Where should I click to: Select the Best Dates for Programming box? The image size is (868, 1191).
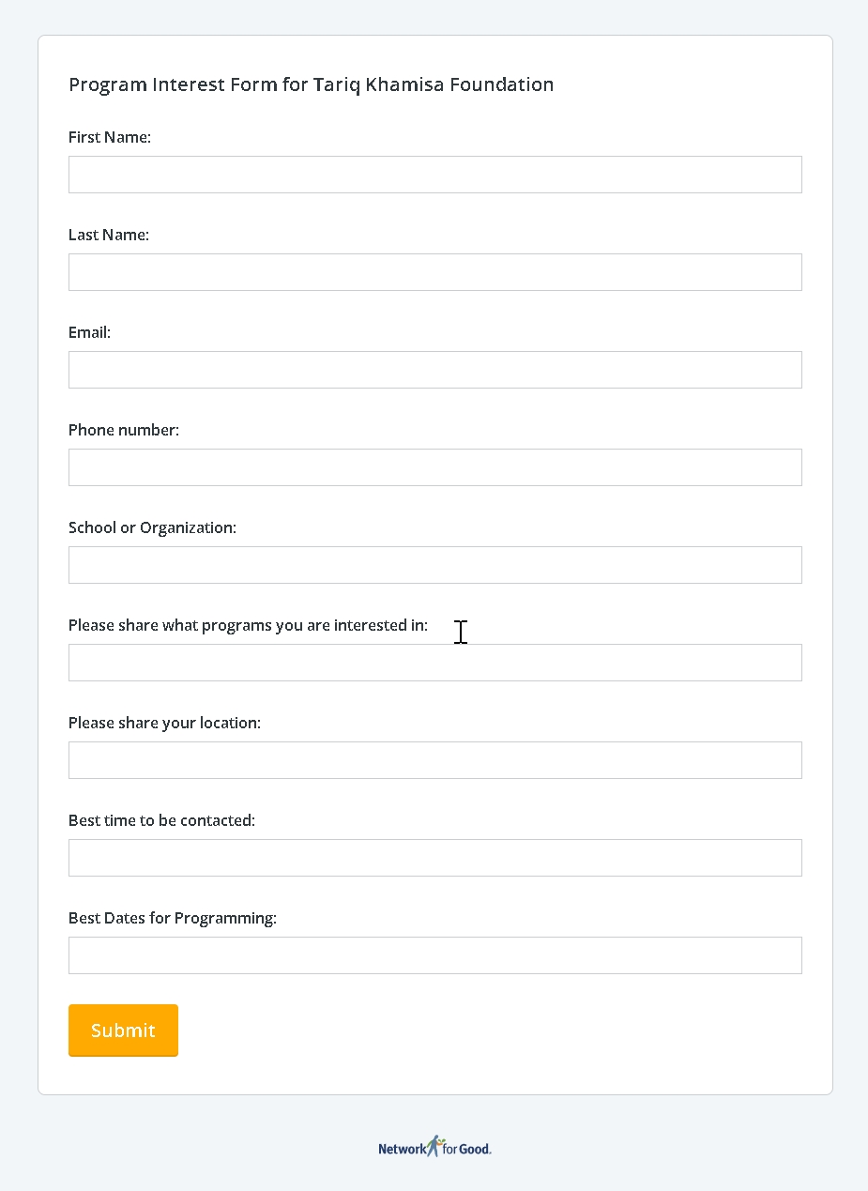pyautogui.click(x=435, y=955)
